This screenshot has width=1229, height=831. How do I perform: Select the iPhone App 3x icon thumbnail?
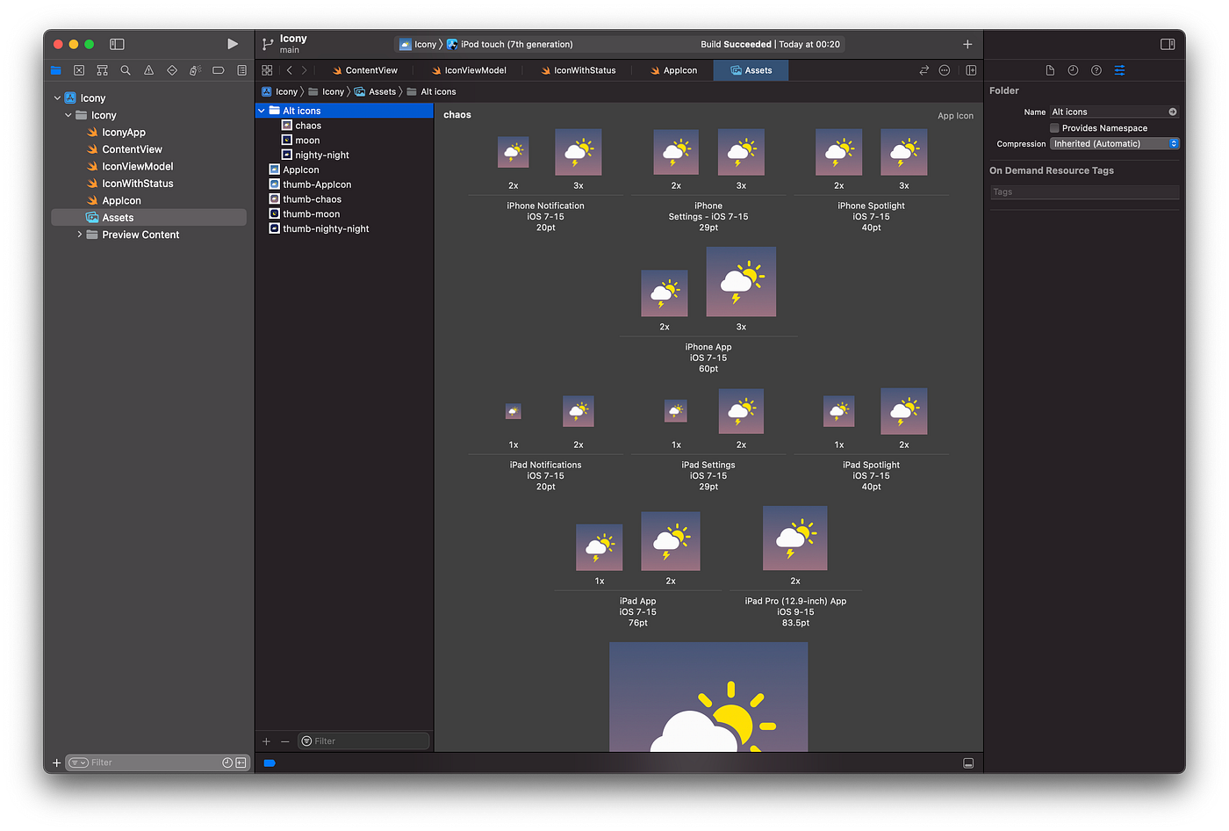[x=741, y=281]
